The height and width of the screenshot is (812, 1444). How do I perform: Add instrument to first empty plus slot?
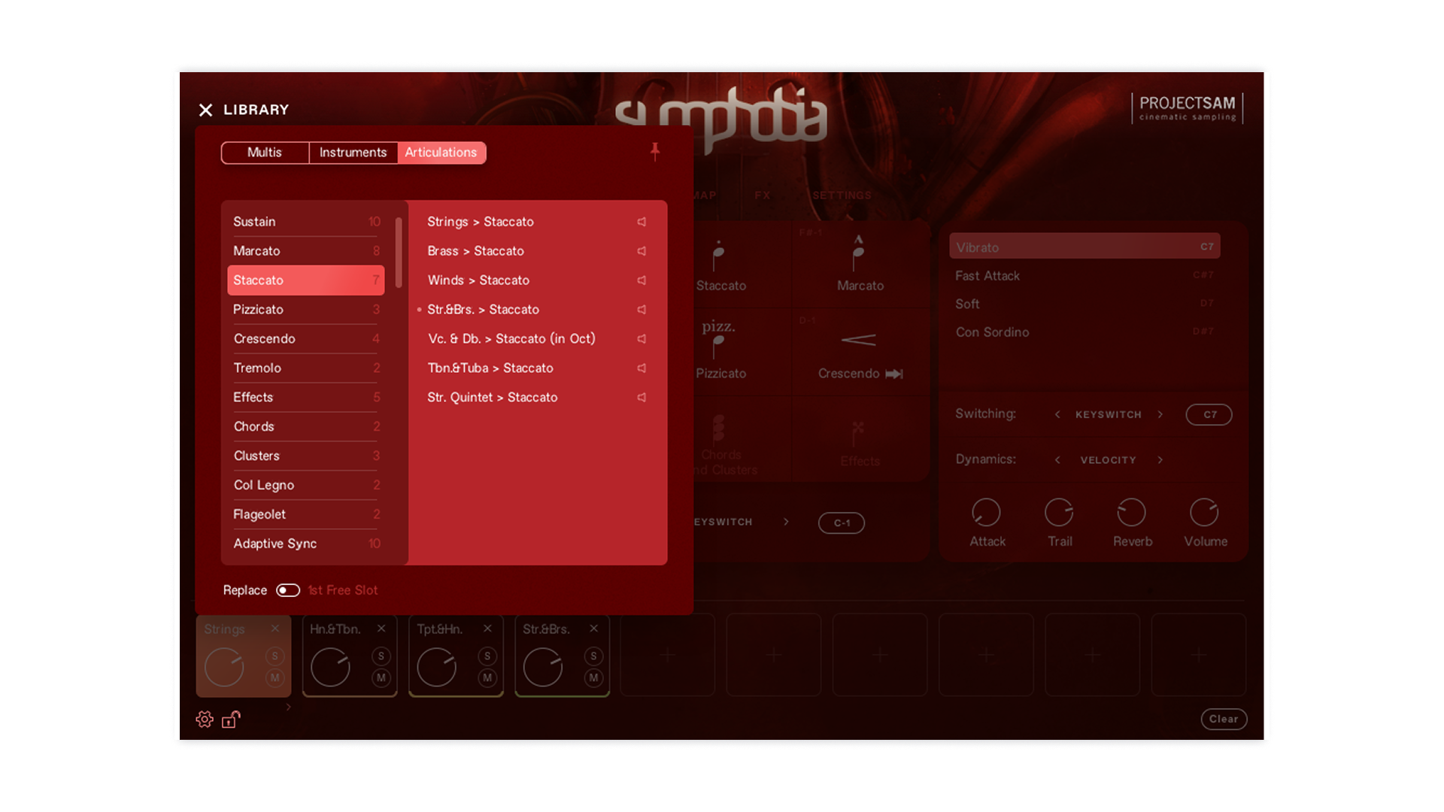pos(667,656)
